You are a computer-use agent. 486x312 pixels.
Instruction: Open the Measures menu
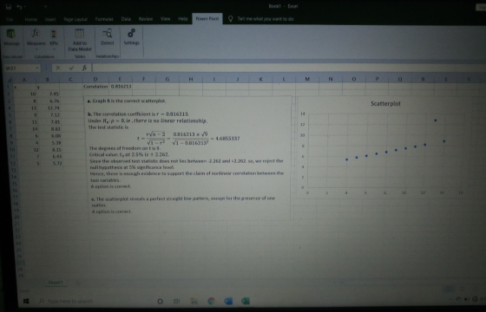(36, 39)
